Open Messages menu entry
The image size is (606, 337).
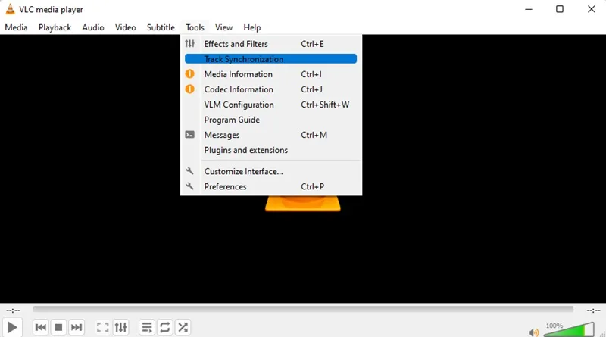pos(270,135)
